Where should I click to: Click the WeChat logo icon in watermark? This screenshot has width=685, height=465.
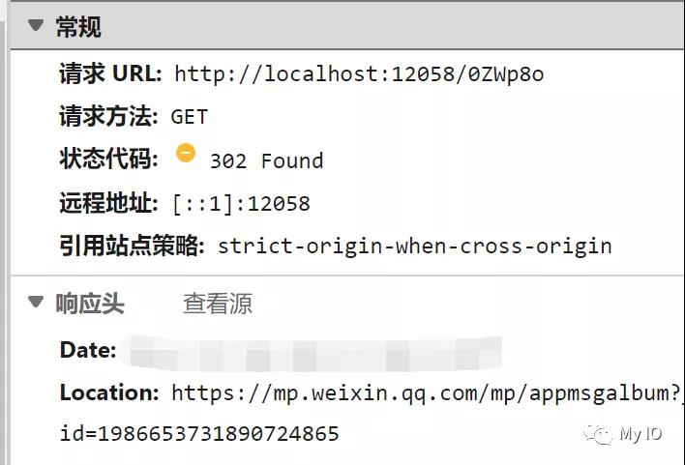pos(598,434)
